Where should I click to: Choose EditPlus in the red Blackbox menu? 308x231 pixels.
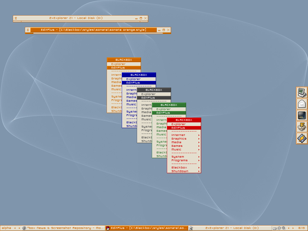184,128
